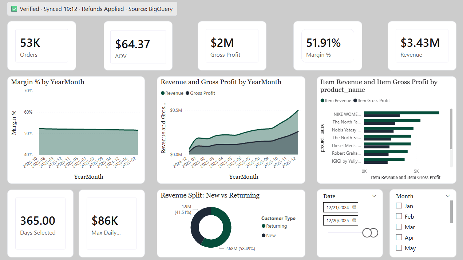The width and height of the screenshot is (463, 260).
Task: Tick the Feb checkbox in Month slicer
Action: 399,216
